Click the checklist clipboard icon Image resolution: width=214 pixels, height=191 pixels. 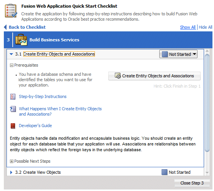(11, 11)
